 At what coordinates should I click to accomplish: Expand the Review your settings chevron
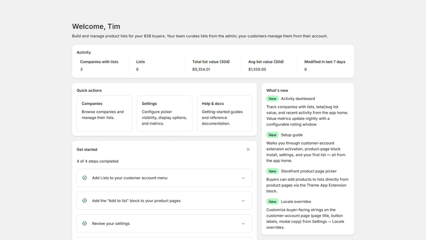[243, 224]
